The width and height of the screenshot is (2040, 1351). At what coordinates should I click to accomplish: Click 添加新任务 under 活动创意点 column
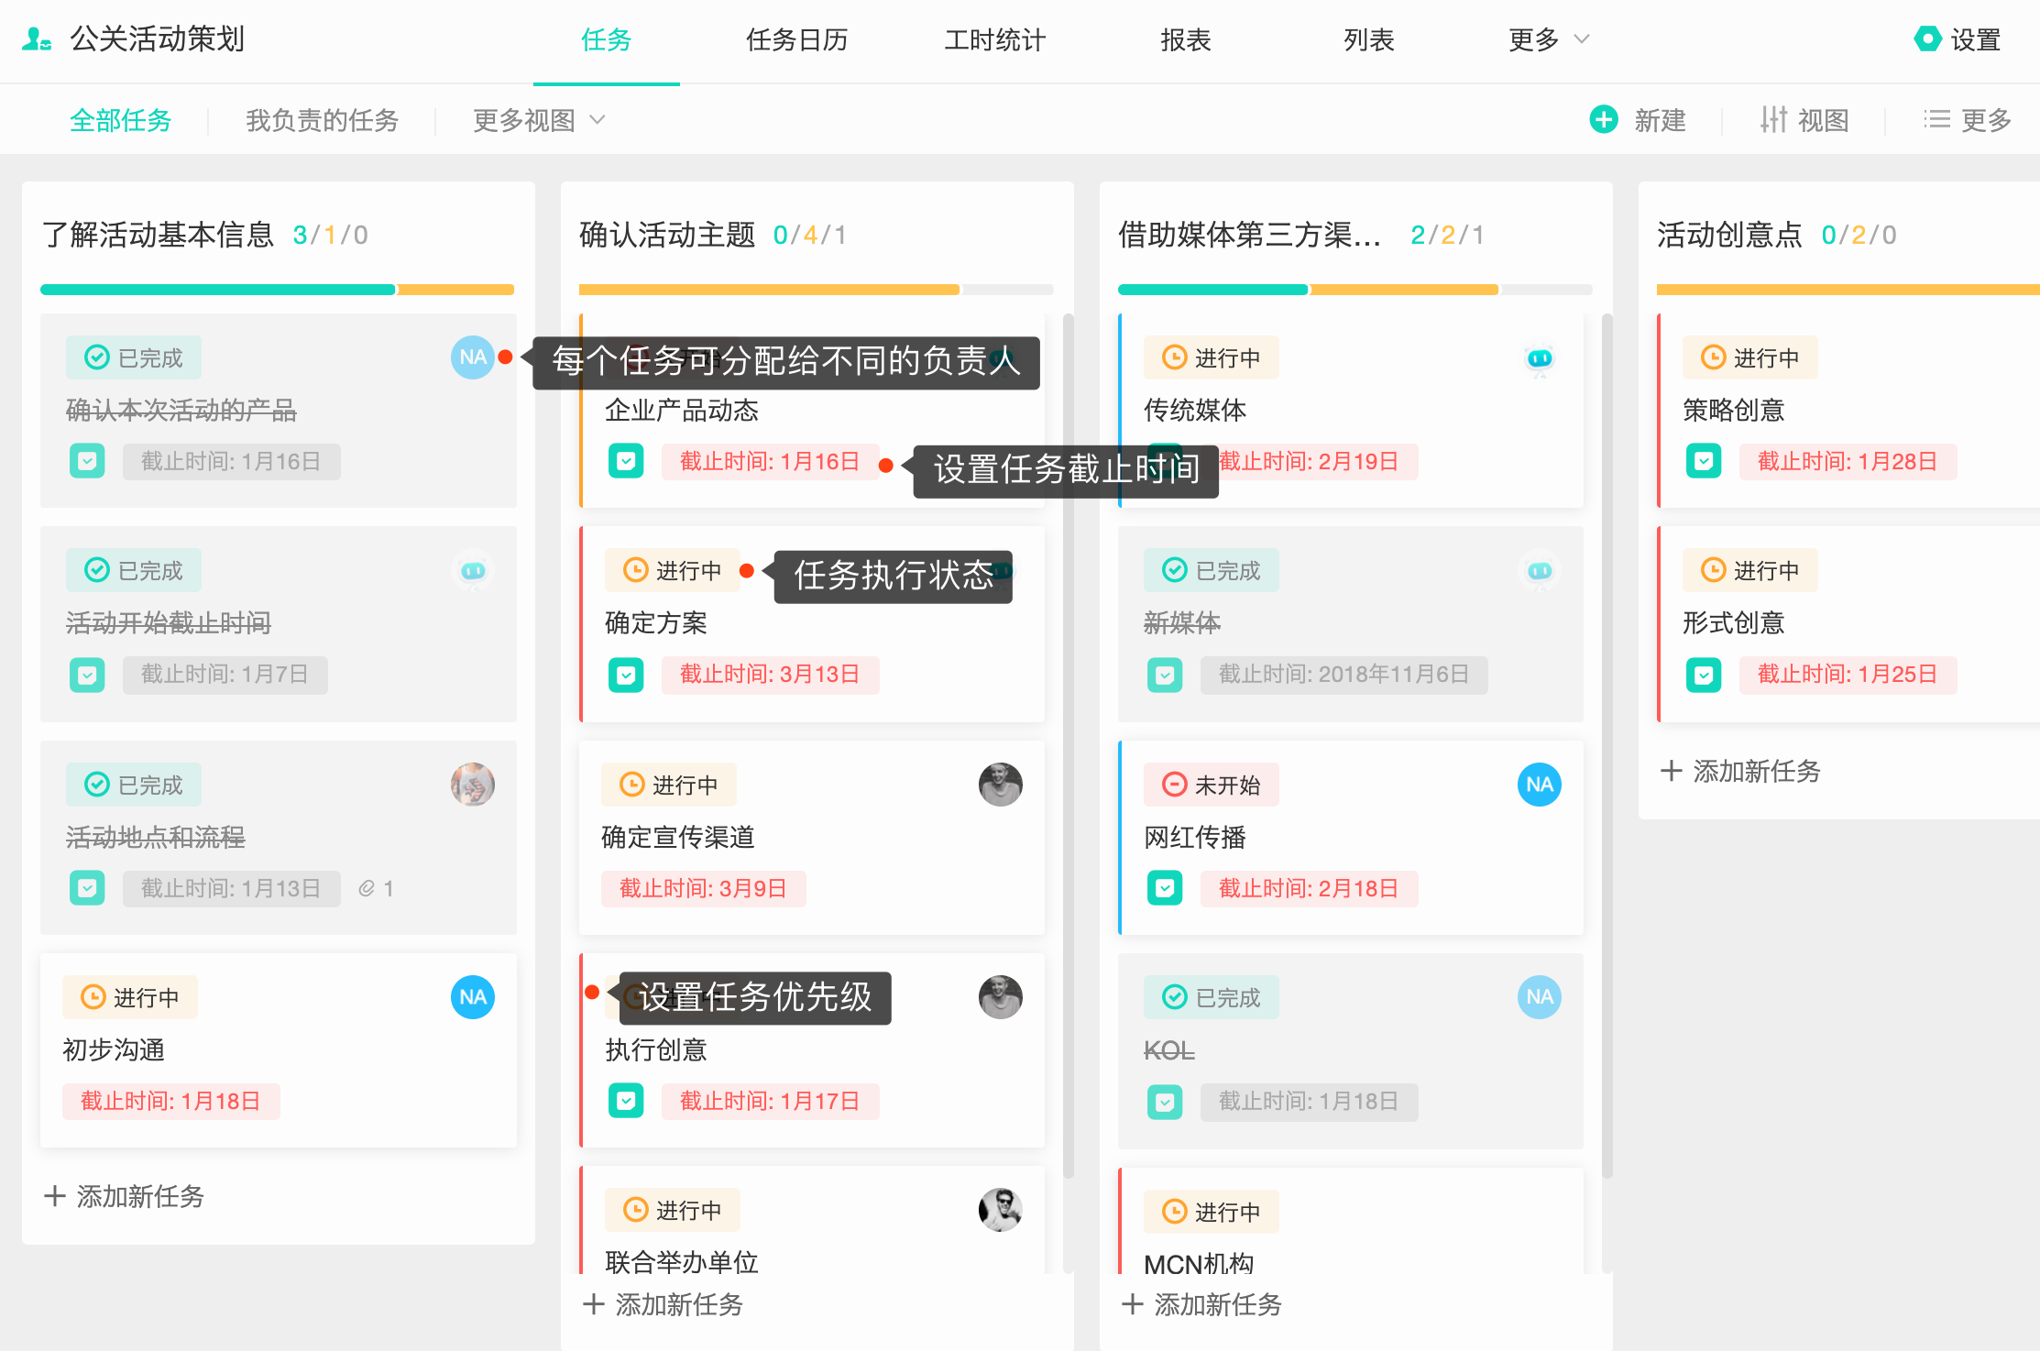pos(1740,771)
